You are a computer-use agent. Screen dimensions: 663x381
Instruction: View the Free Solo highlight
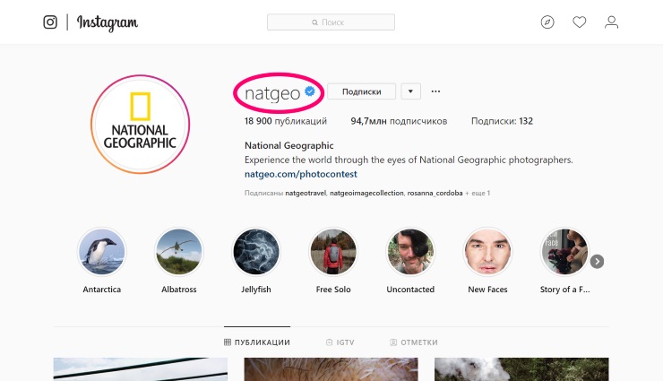tap(333, 251)
